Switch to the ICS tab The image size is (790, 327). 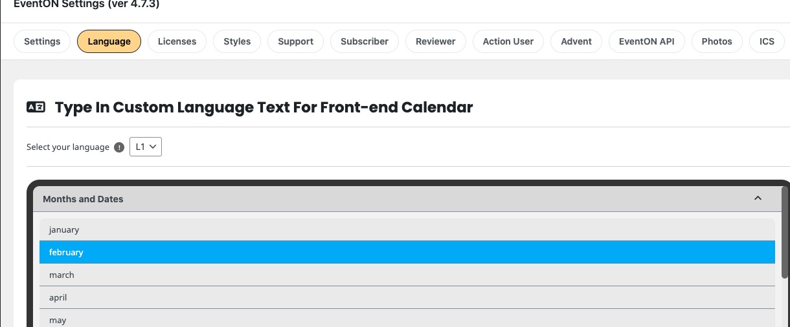tap(767, 41)
